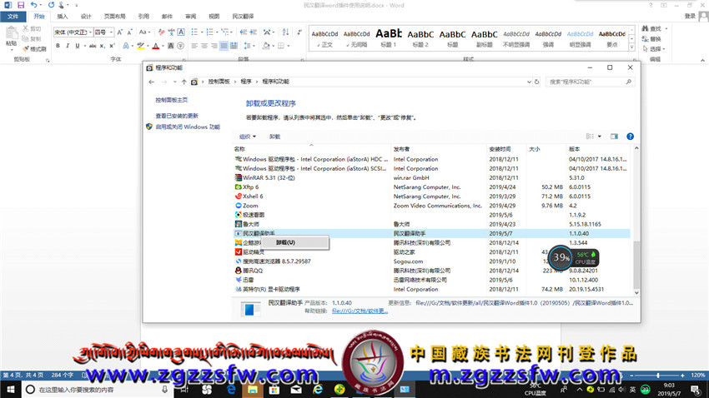Screen dimensions: 709x398
Task: Open the font name combo box (宋体)
Action: (73, 32)
